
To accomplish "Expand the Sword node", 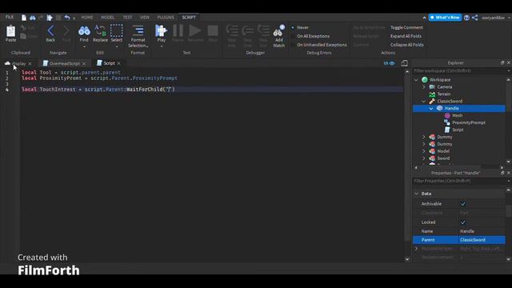I will (x=424, y=158).
